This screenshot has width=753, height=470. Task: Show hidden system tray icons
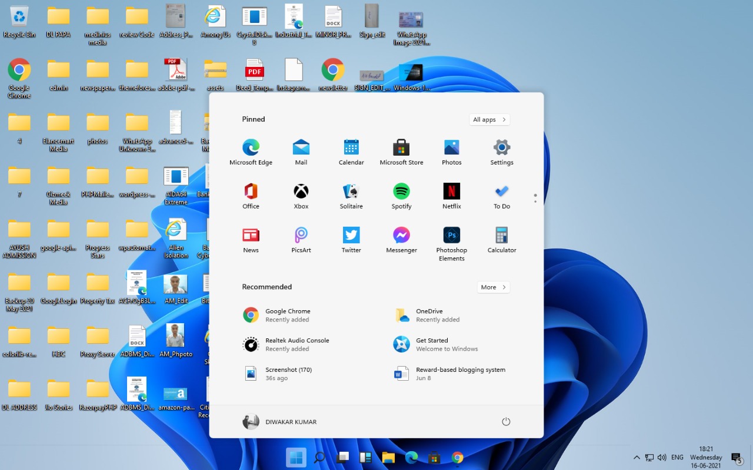tap(637, 458)
